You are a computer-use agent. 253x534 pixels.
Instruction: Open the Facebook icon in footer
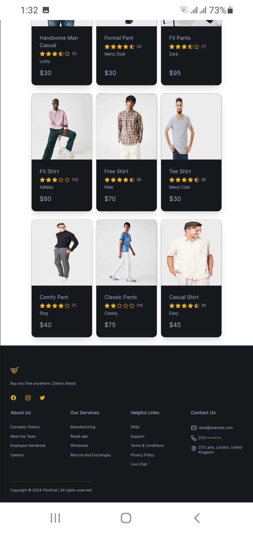(x=13, y=398)
